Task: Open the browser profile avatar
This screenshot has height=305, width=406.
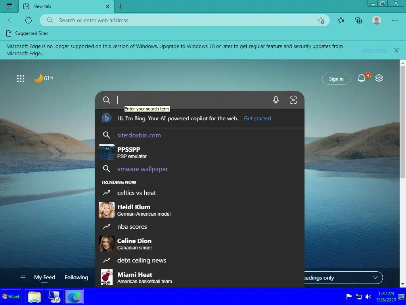Action: pyautogui.click(x=377, y=20)
